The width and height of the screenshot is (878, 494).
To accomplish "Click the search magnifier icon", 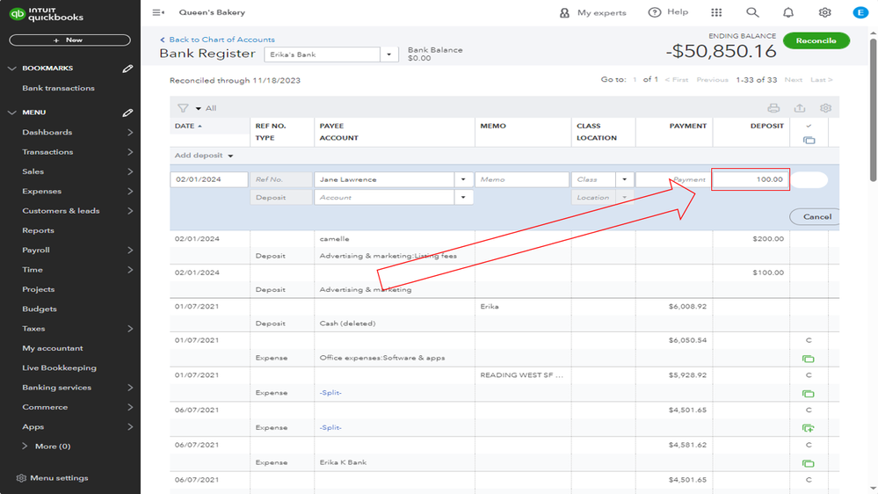I will 752,13.
